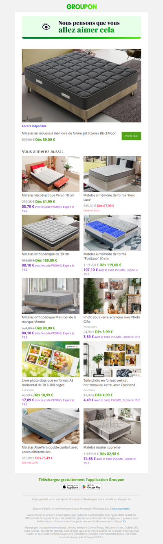Select the Matelas master supreme title
The image size is (163, 544).
[102, 447]
